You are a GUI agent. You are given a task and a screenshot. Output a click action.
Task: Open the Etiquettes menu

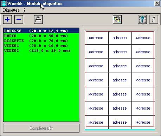point(11,10)
